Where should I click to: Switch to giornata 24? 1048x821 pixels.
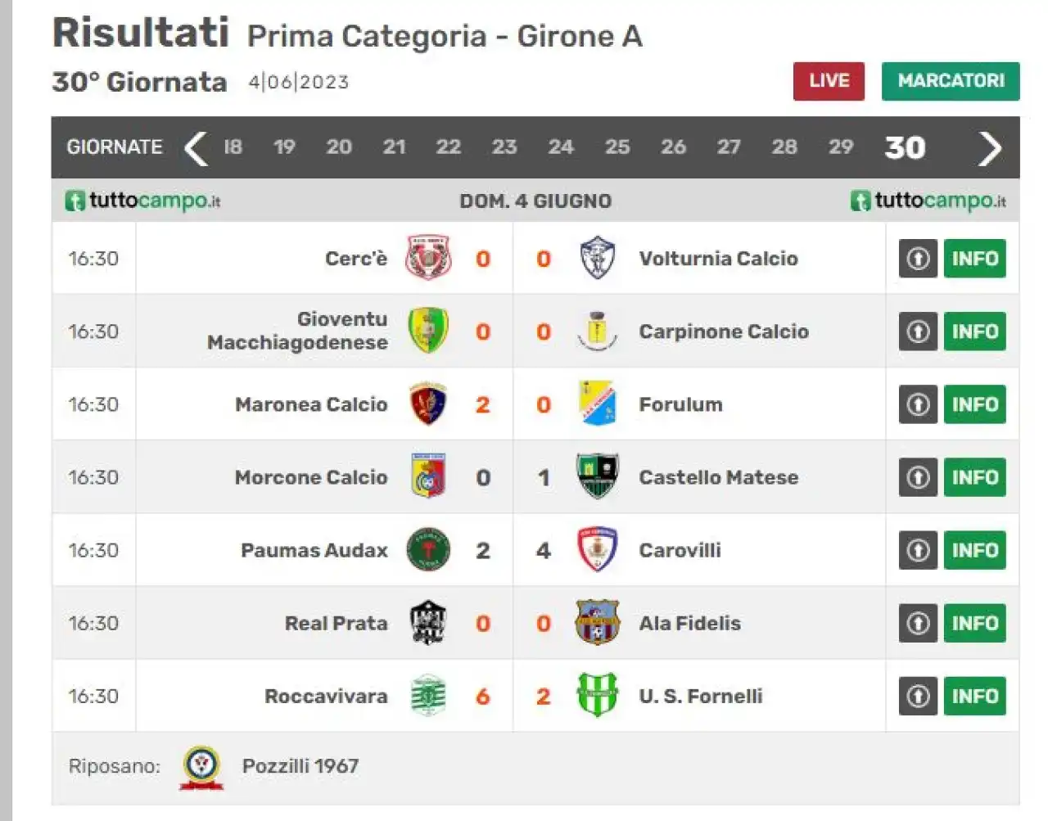[561, 147]
